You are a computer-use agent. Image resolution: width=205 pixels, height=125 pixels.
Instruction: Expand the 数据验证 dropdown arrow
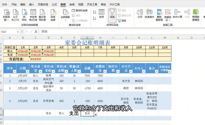click(x=170, y=20)
